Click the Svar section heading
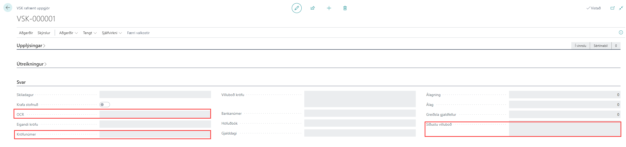Image resolution: width=626 pixels, height=147 pixels. click(x=21, y=82)
